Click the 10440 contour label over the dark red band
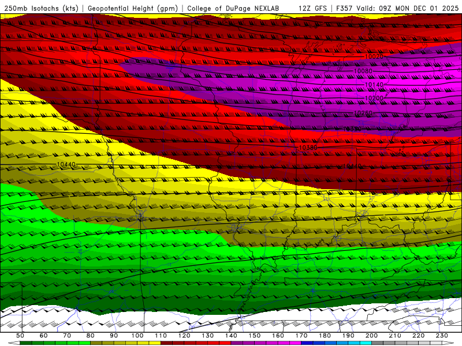This screenshot has height=346, width=462. click(352, 167)
